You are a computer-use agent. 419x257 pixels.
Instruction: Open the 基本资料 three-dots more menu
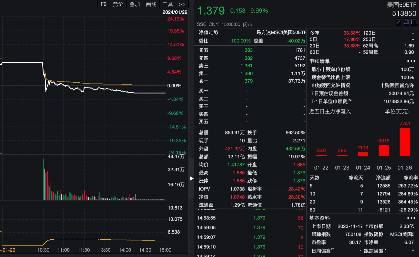(x=411, y=218)
